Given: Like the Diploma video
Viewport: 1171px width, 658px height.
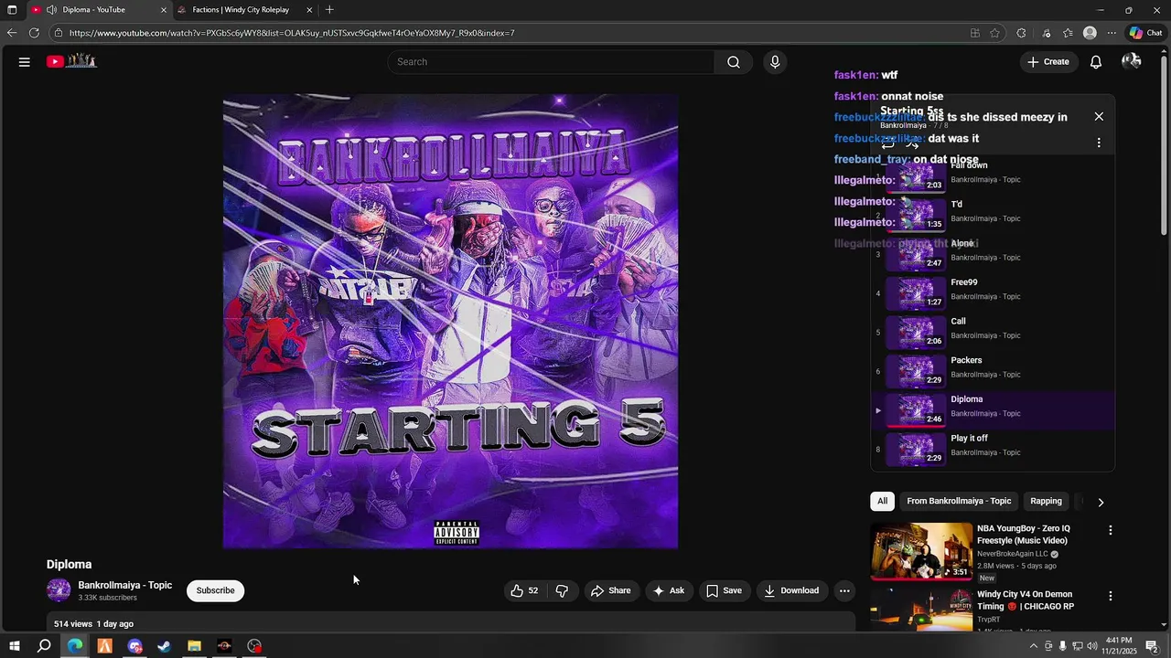Looking at the screenshot, I should (x=524, y=590).
